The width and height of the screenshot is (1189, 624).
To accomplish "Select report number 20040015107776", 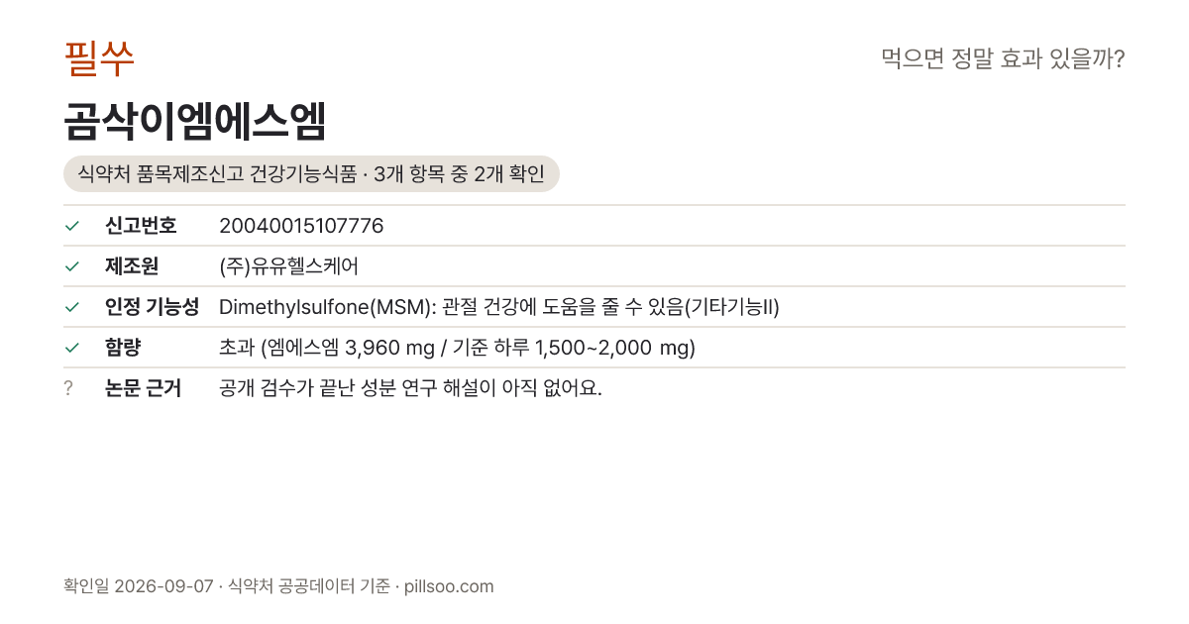I will pos(301,226).
